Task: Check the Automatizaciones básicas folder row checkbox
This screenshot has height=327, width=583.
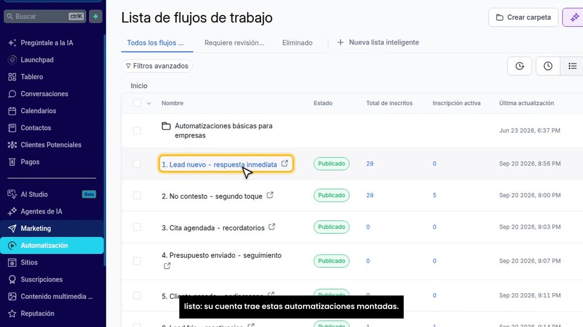Action: [137, 131]
